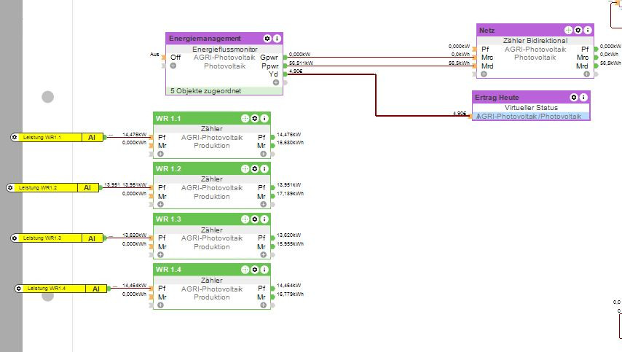The height and width of the screenshot is (352, 622).
Task: Click gear icon on Leistung WR1.3 input
Action: click(15, 238)
